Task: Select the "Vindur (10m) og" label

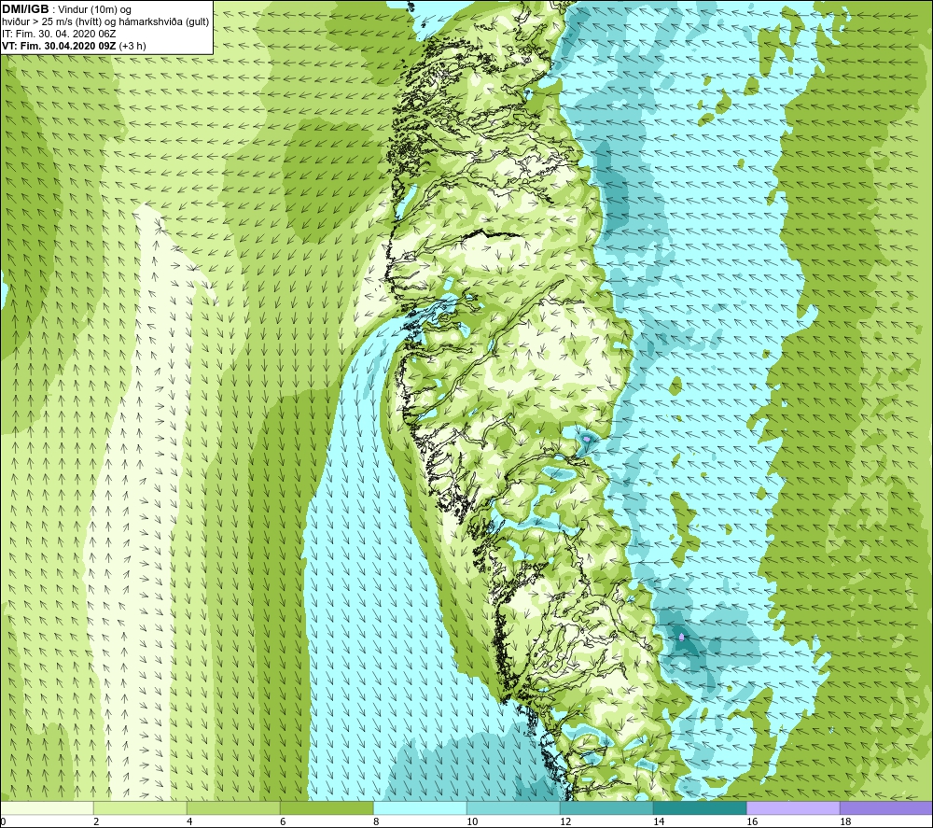Action: pos(96,10)
